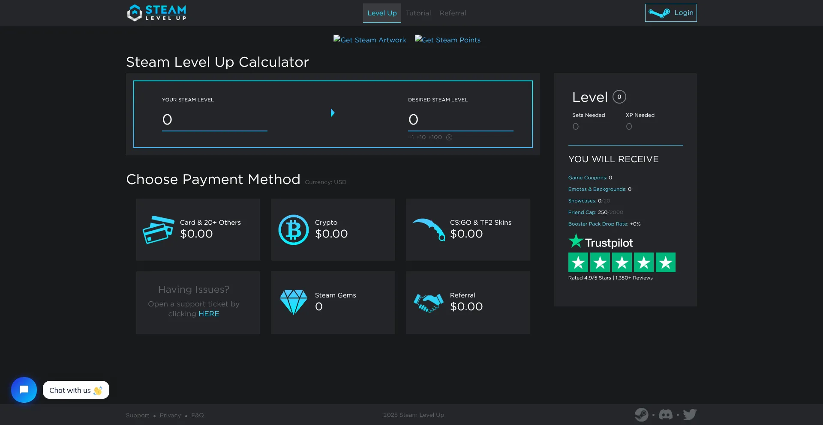
Task: Click HERE to open a support ticket
Action: (x=209, y=314)
